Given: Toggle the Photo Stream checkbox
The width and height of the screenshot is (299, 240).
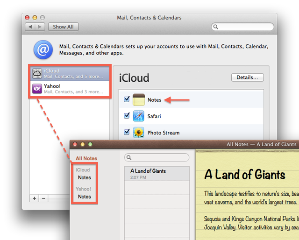Looking at the screenshot, I should [127, 132].
